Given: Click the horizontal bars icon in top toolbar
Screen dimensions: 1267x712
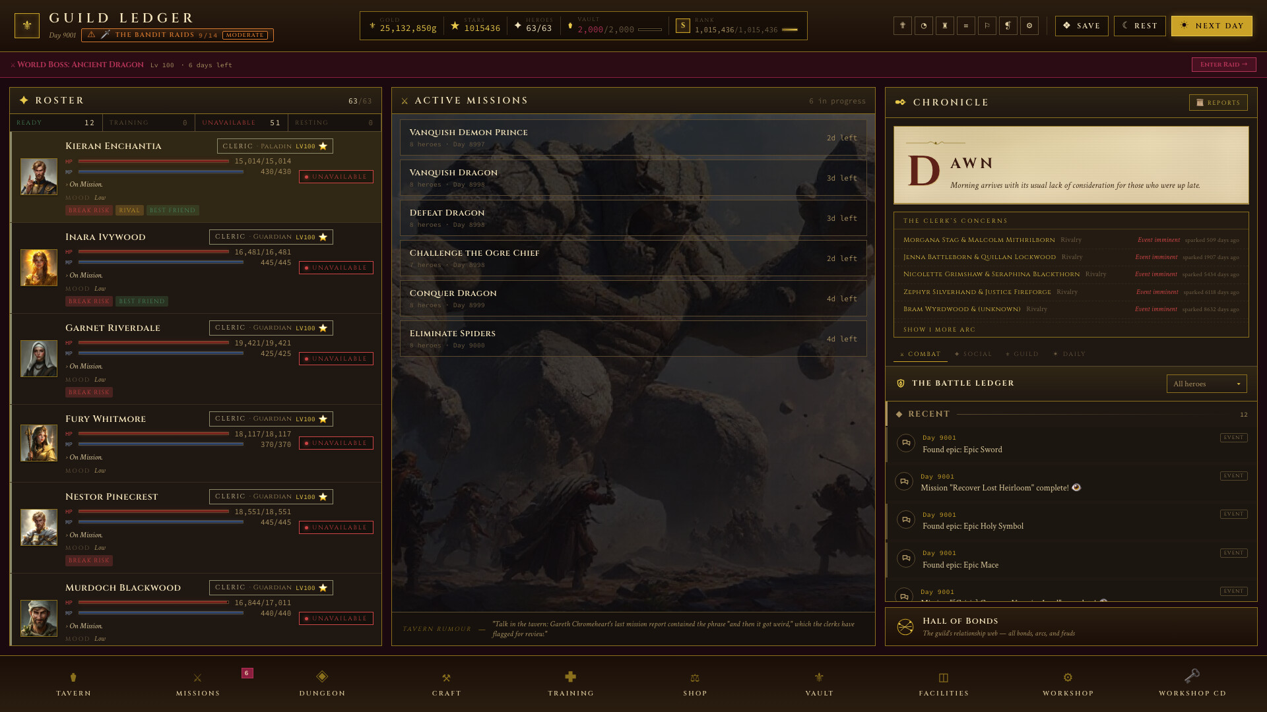Looking at the screenshot, I should (x=966, y=26).
